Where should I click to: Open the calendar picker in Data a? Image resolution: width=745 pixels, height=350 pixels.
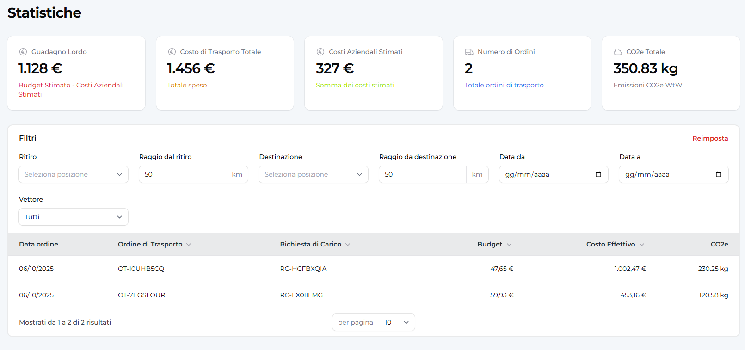(718, 174)
